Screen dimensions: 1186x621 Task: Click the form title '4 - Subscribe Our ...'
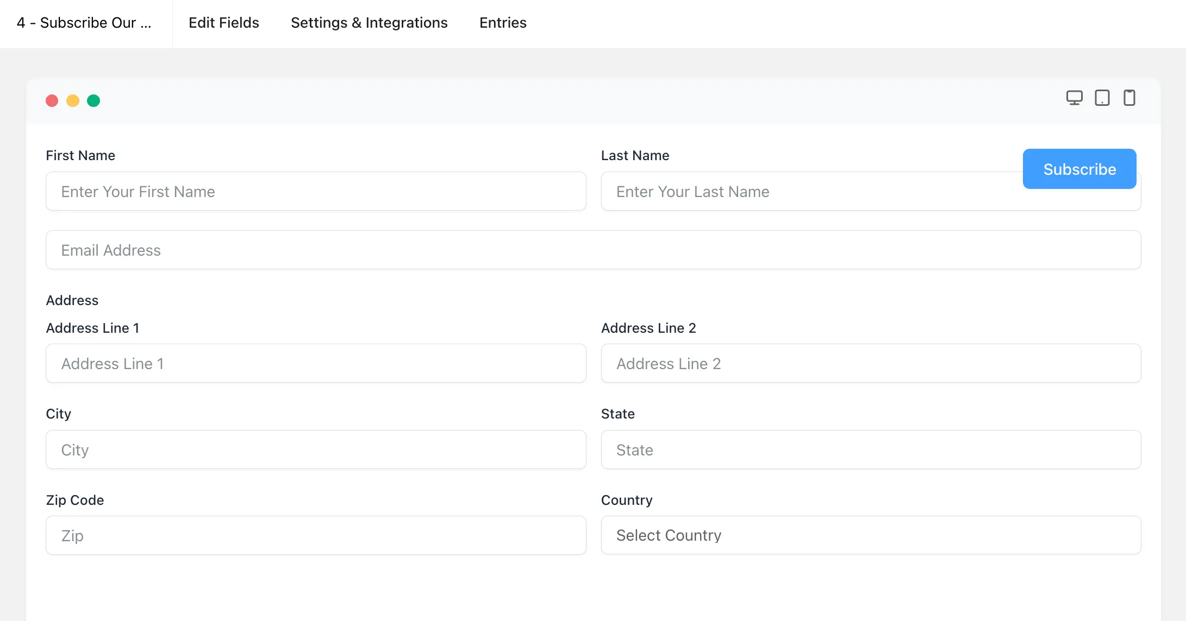[84, 23]
